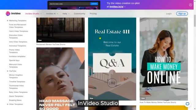The height and width of the screenshot is (110, 196).
Task: Select Testimonial Video Templates category
Action: click(16, 87)
